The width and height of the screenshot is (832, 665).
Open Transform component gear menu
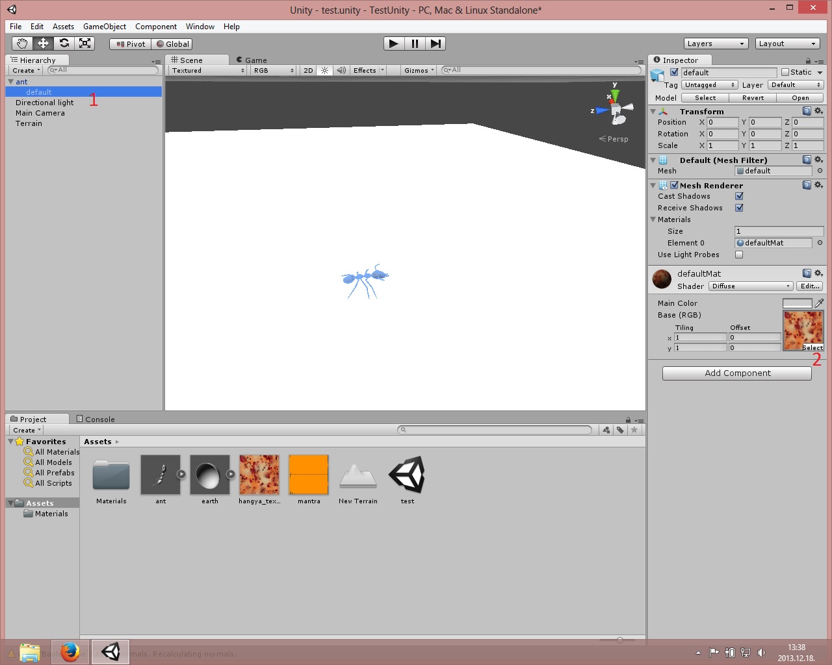coord(818,111)
